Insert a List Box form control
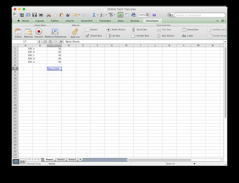Image resolution: width=239 pixels, height=183 pixels. tap(114, 36)
